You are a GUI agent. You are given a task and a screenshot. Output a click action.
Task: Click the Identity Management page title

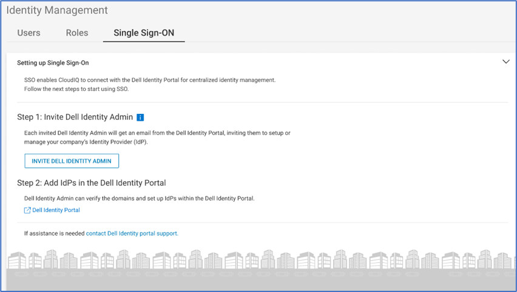click(57, 10)
